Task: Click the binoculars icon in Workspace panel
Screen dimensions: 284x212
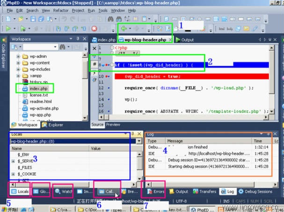Action: tap(63, 47)
